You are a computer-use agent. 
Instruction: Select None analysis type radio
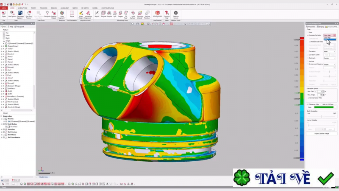(x=308, y=32)
